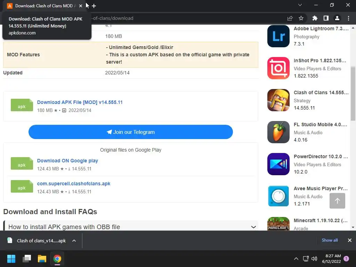The width and height of the screenshot is (356, 267).
Task: Click the Adobe Lightroom app icon
Action: [x=278, y=36]
